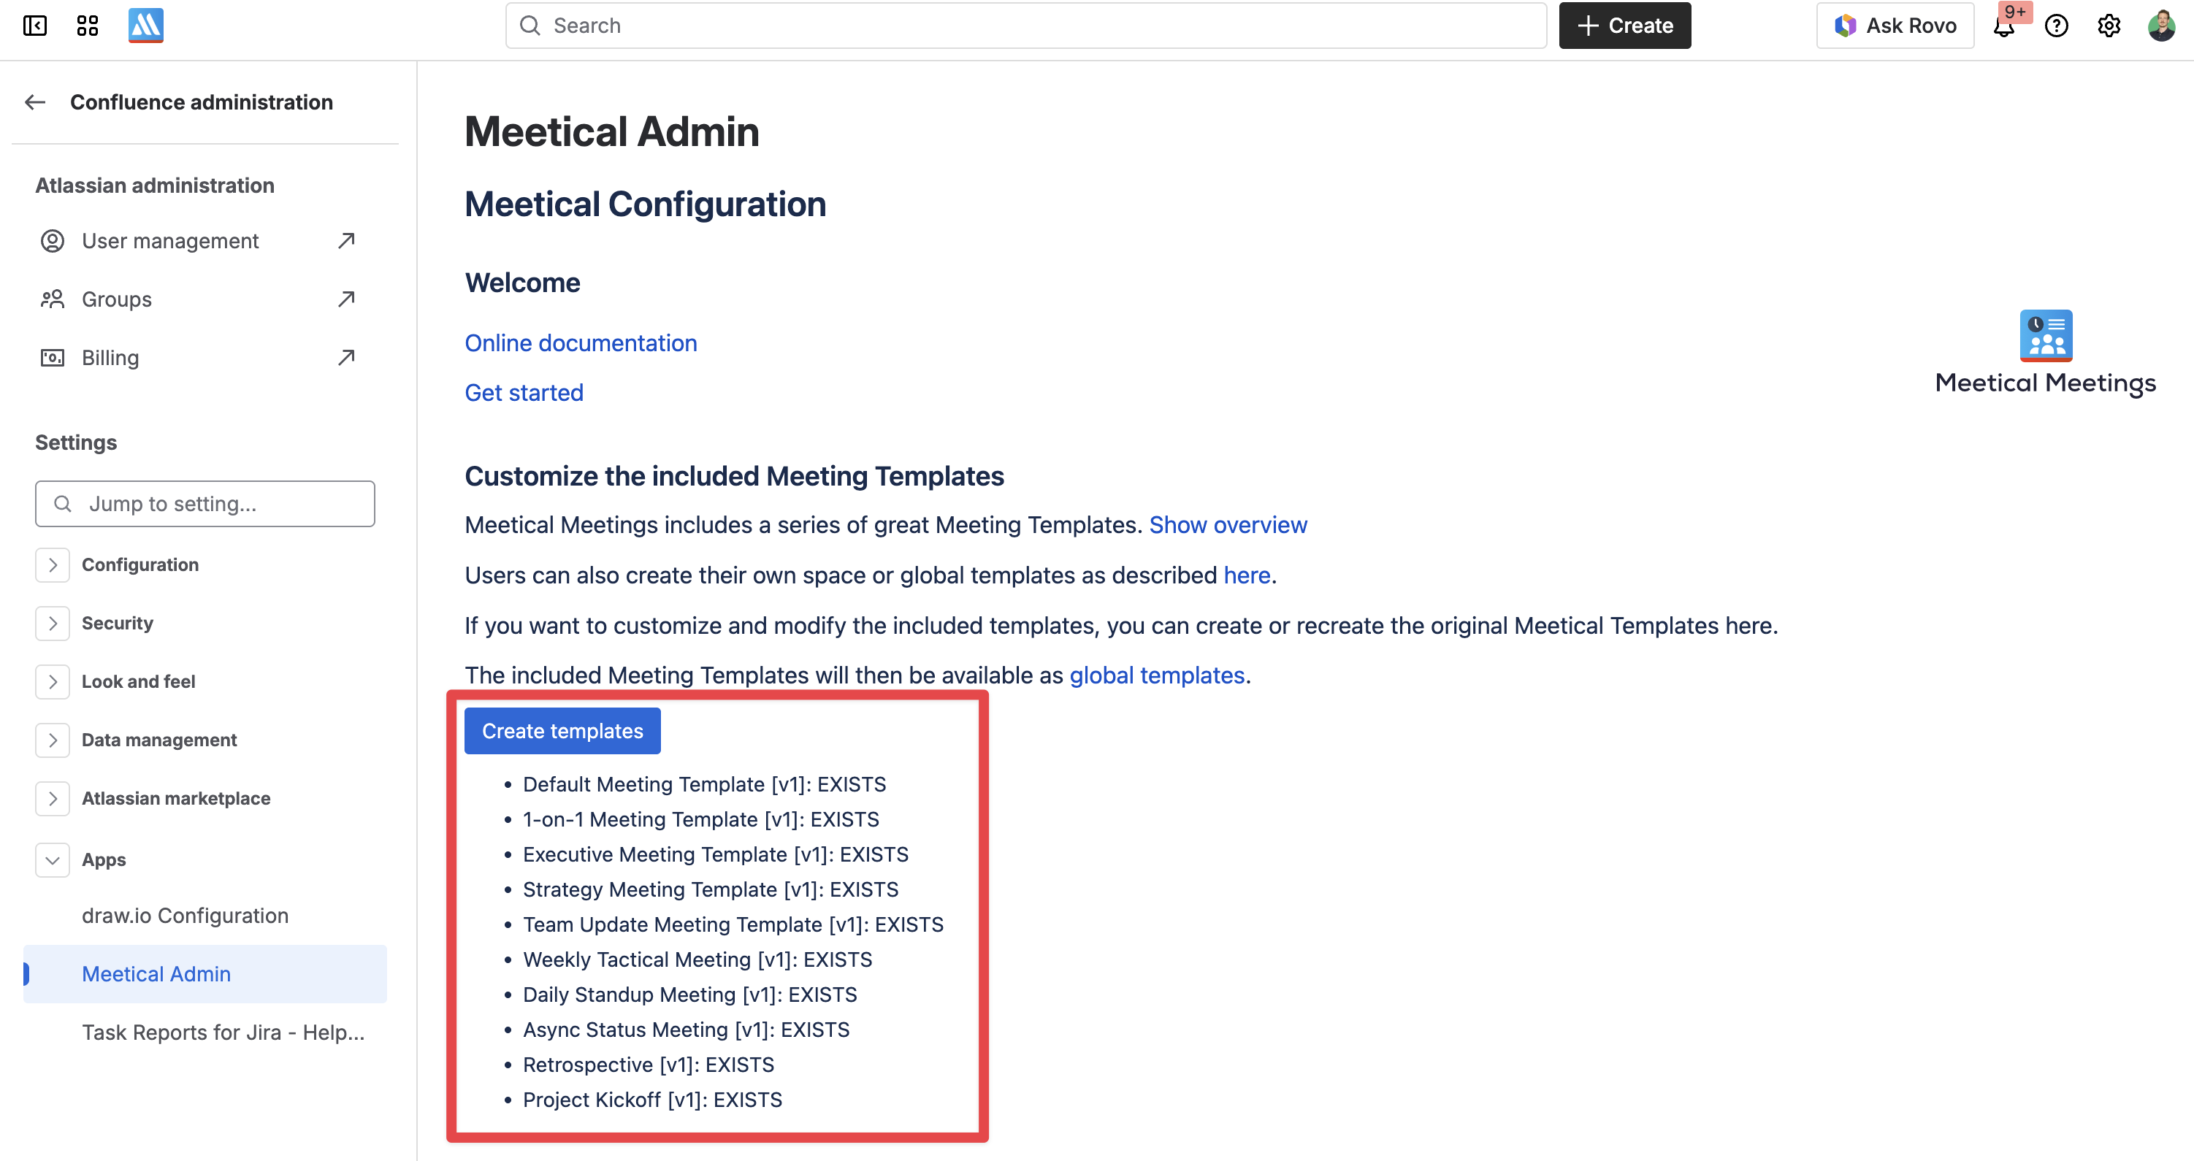Open the help question mark icon
This screenshot has width=2194, height=1161.
point(2056,26)
